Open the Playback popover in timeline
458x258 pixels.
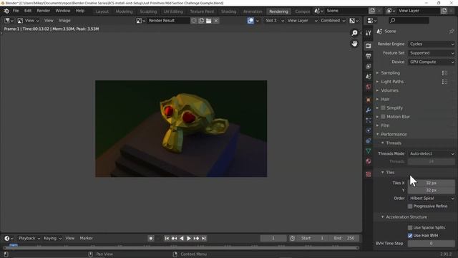coord(29,239)
